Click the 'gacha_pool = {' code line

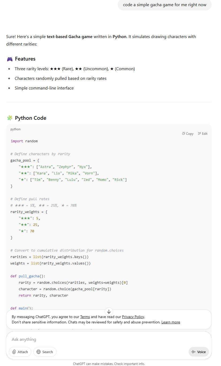point(25,160)
